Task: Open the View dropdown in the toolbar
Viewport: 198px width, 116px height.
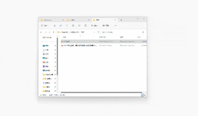Action: point(106,26)
